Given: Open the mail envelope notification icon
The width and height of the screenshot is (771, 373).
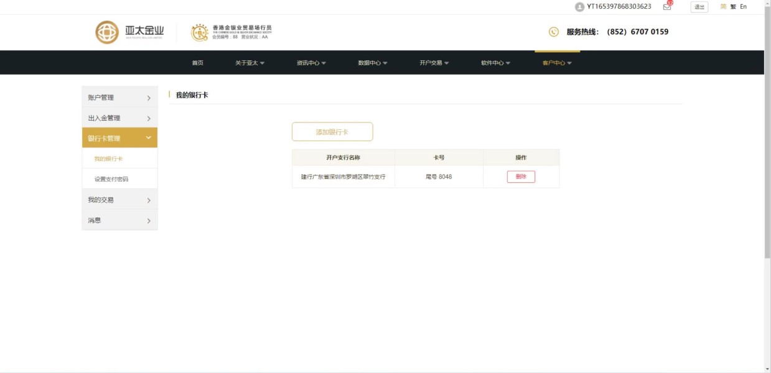Looking at the screenshot, I should coord(667,7).
